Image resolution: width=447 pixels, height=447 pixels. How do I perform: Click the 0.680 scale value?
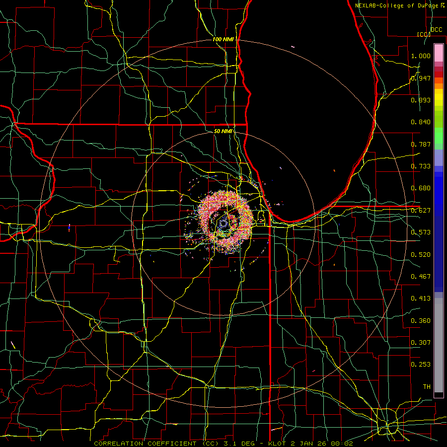pos(421,188)
